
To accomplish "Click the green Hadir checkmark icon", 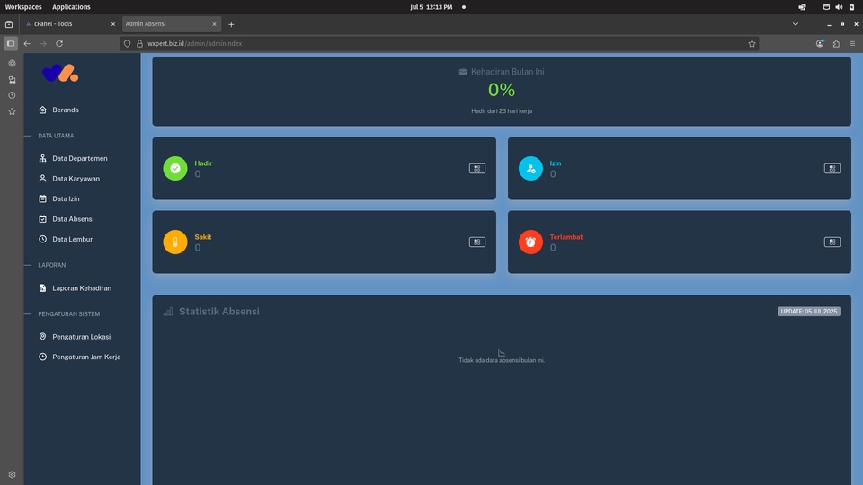I will (x=175, y=168).
